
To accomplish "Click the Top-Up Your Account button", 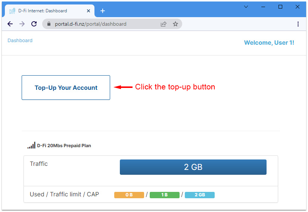I will click(x=66, y=88).
